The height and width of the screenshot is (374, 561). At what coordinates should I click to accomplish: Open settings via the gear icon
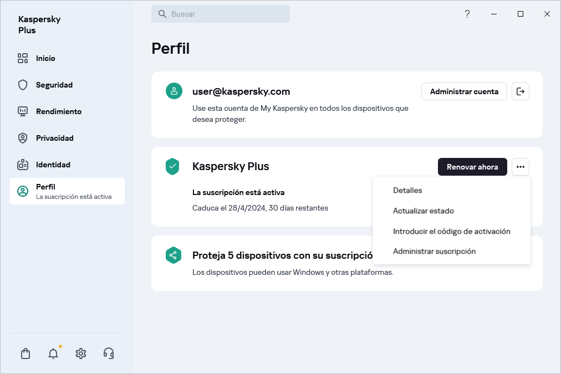point(81,353)
